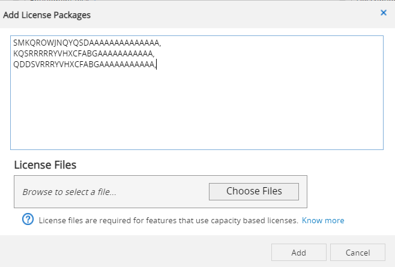Open the Know more link
395x267 pixels.
(323, 220)
